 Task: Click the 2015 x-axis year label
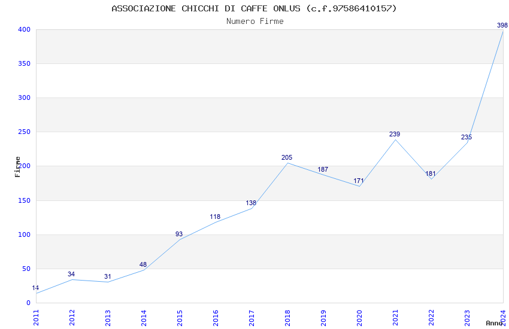tap(180, 318)
